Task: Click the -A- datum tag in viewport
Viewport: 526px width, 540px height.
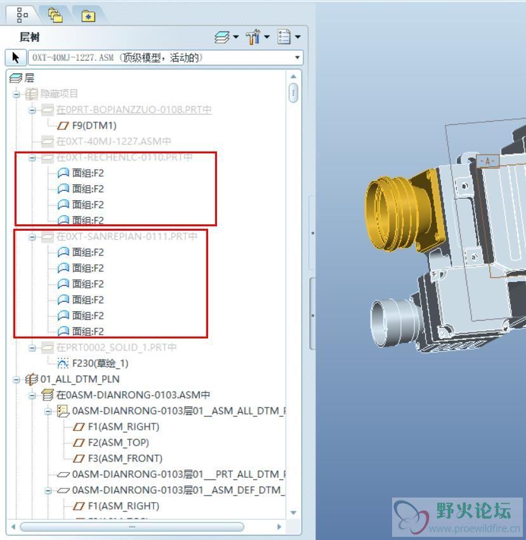Action: 487,160
